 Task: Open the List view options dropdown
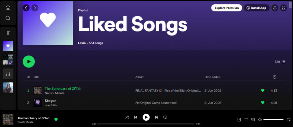tap(280, 62)
